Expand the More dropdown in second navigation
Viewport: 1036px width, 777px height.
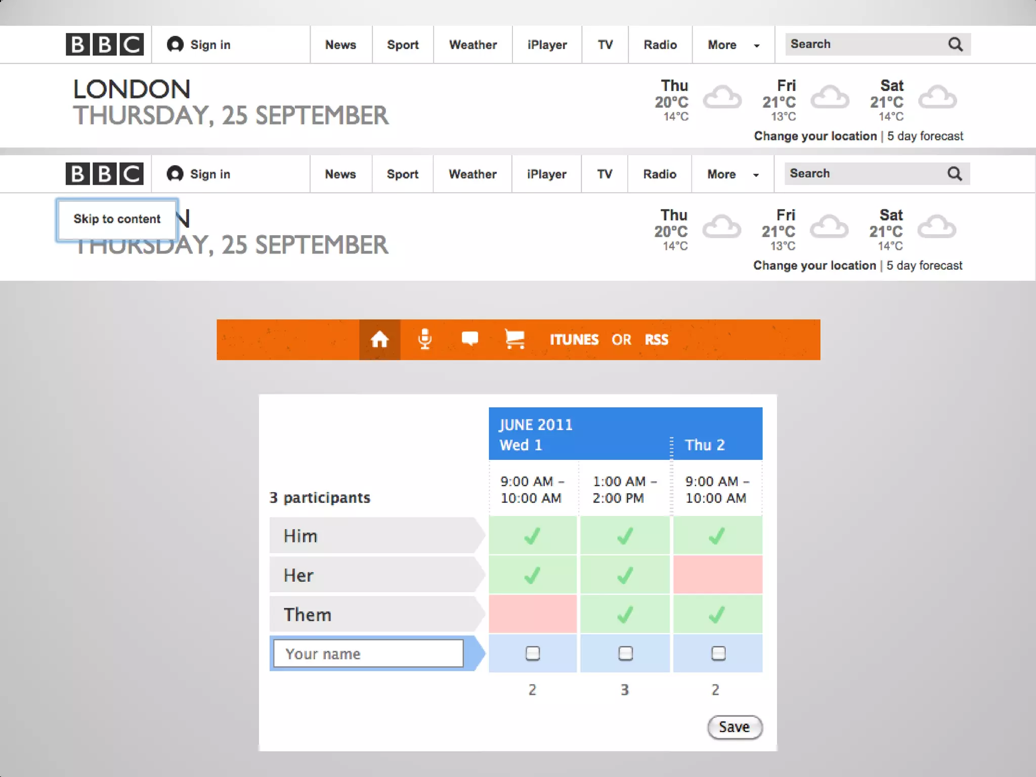point(732,174)
